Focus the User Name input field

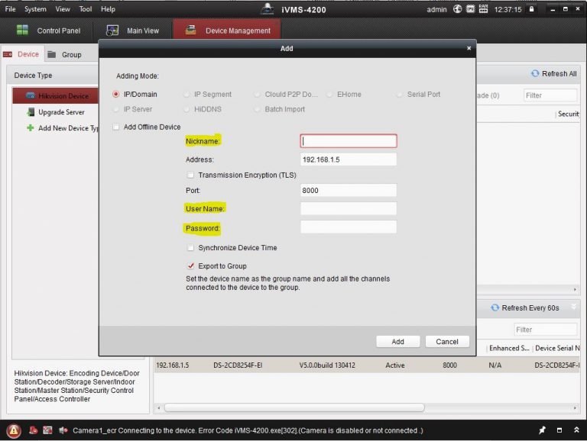click(x=349, y=208)
